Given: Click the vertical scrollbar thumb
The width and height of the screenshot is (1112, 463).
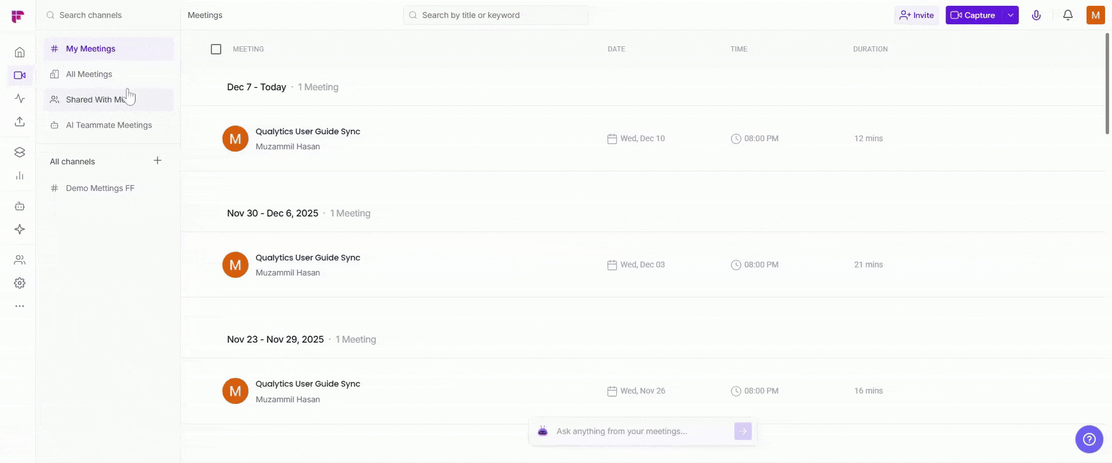Looking at the screenshot, I should [1107, 84].
